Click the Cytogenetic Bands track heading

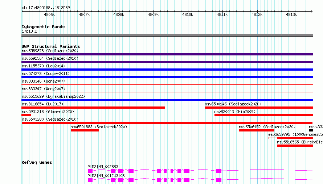click(43, 27)
